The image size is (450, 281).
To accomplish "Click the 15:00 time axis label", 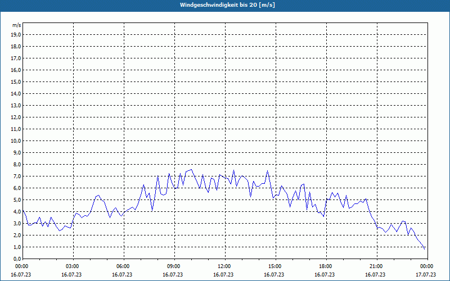I will [x=275, y=266].
